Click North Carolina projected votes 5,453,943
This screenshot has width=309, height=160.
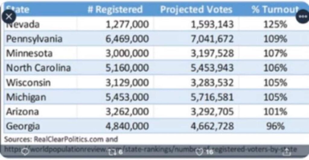pos(212,68)
